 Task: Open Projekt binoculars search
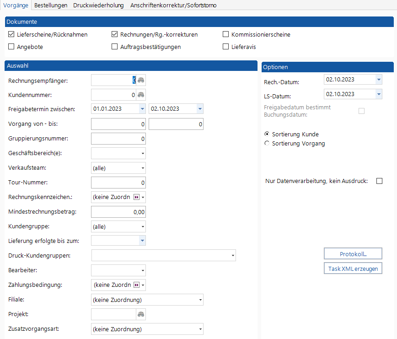141,314
